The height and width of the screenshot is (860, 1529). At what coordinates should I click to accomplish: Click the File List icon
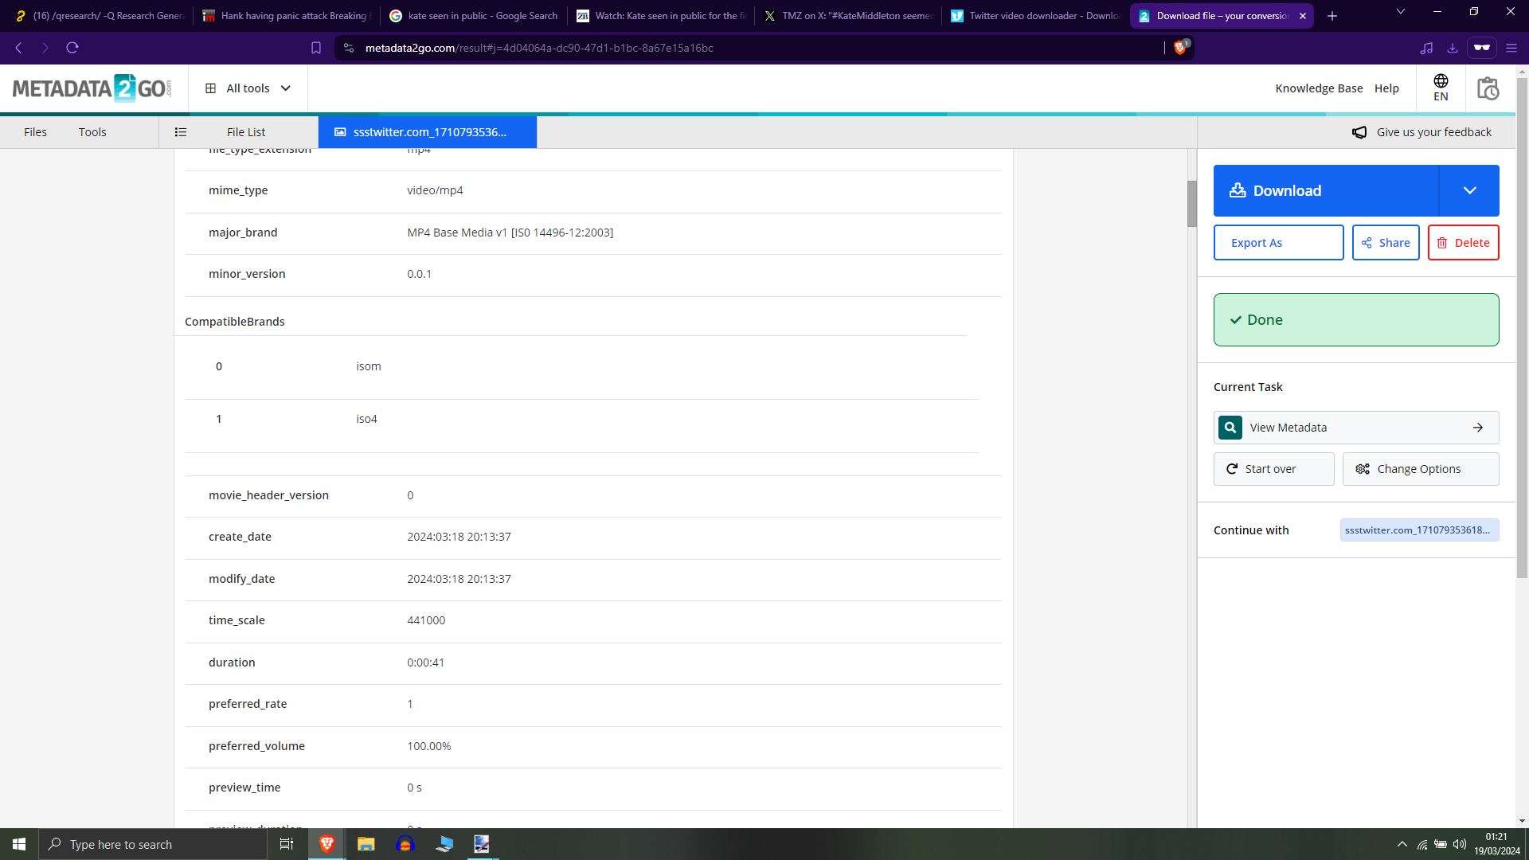click(181, 132)
